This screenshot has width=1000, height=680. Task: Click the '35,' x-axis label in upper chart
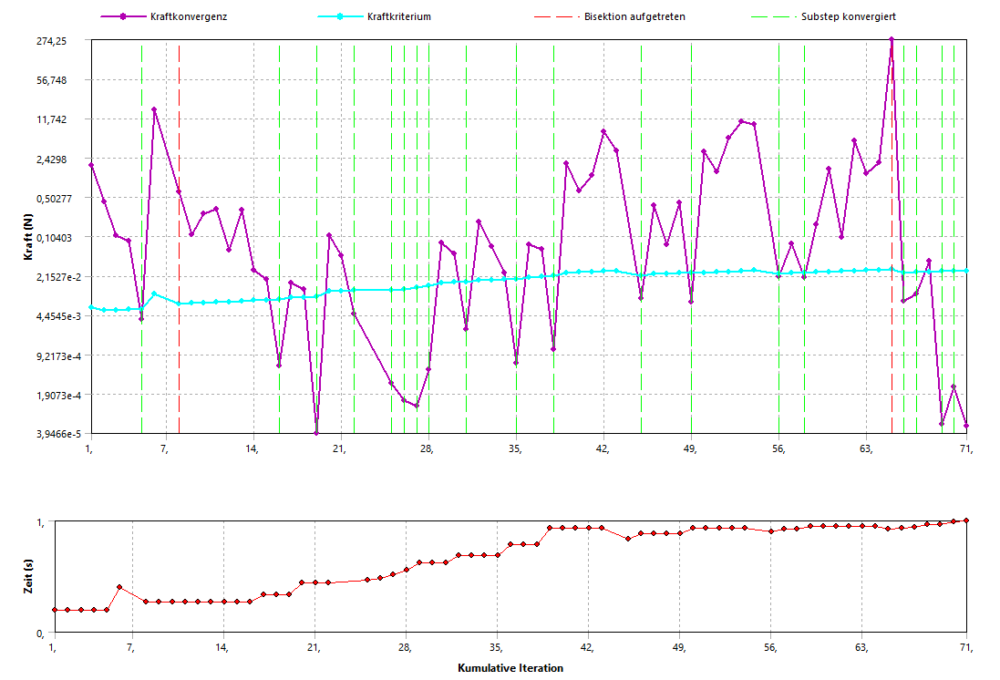pyautogui.click(x=516, y=449)
